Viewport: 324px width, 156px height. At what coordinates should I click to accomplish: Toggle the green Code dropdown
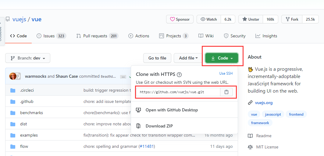[x=222, y=58]
